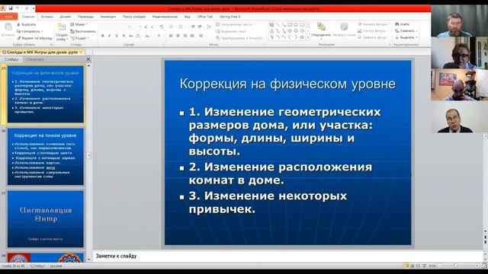Viewport: 488px width, 274px height.
Task: Toggle bold formatting
Action: pos(102,36)
